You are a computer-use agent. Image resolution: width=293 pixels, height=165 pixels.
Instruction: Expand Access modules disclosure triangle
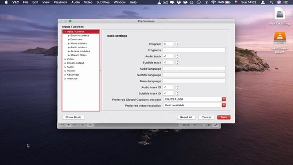(69, 51)
